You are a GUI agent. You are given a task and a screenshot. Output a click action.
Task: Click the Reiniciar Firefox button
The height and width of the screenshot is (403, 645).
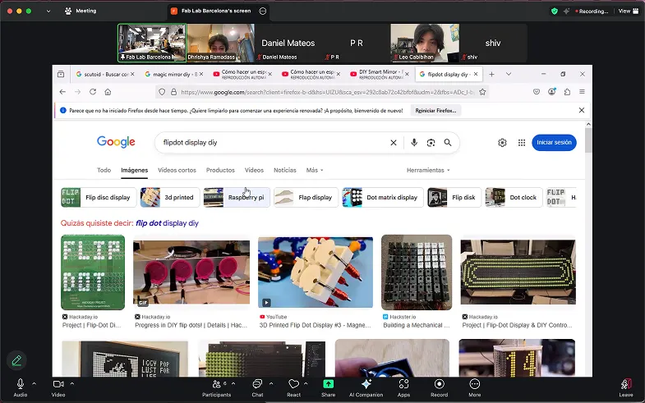point(435,111)
